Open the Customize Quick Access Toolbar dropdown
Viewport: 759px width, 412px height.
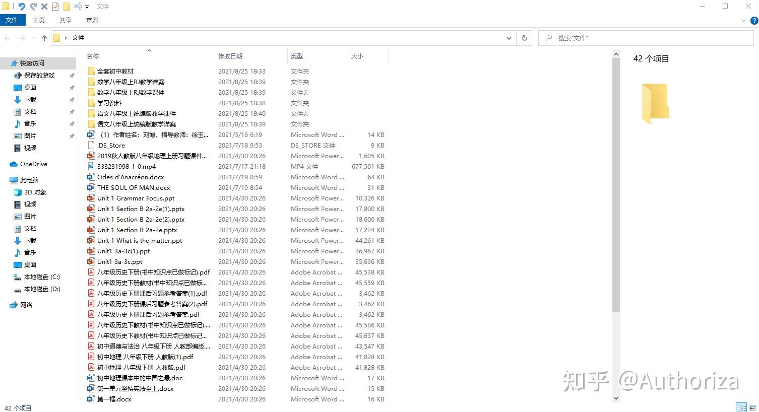tap(87, 7)
